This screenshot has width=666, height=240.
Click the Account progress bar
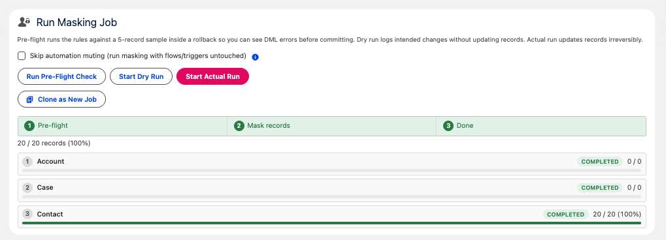pyautogui.click(x=332, y=170)
